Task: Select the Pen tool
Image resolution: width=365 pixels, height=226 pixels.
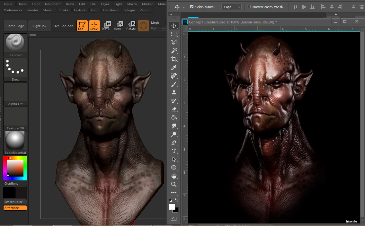Action: click(x=174, y=143)
